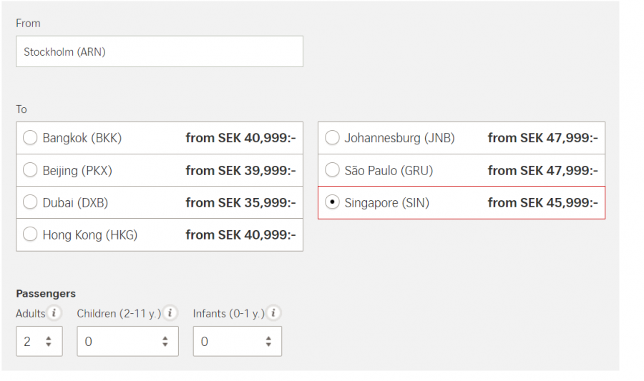Click the Dubai price from SEK 35,999

pos(240,202)
